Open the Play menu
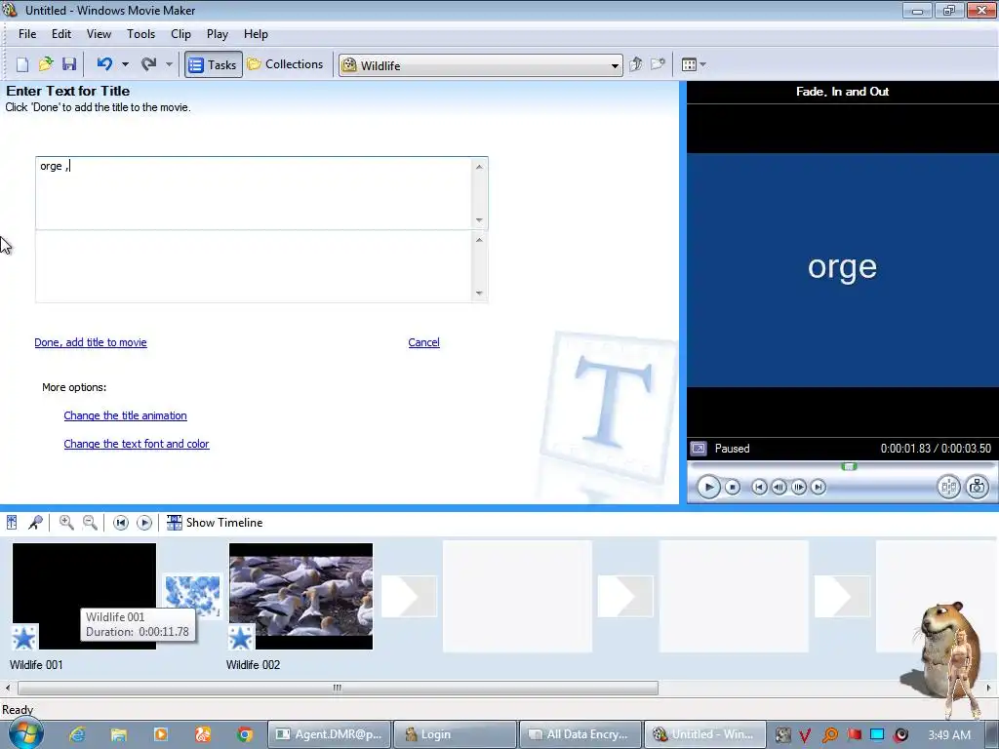999x749 pixels. coord(218,34)
